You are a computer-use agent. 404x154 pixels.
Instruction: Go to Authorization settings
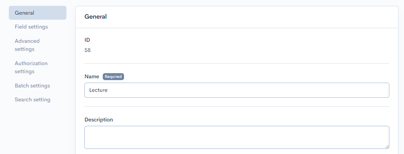[x=31, y=67]
